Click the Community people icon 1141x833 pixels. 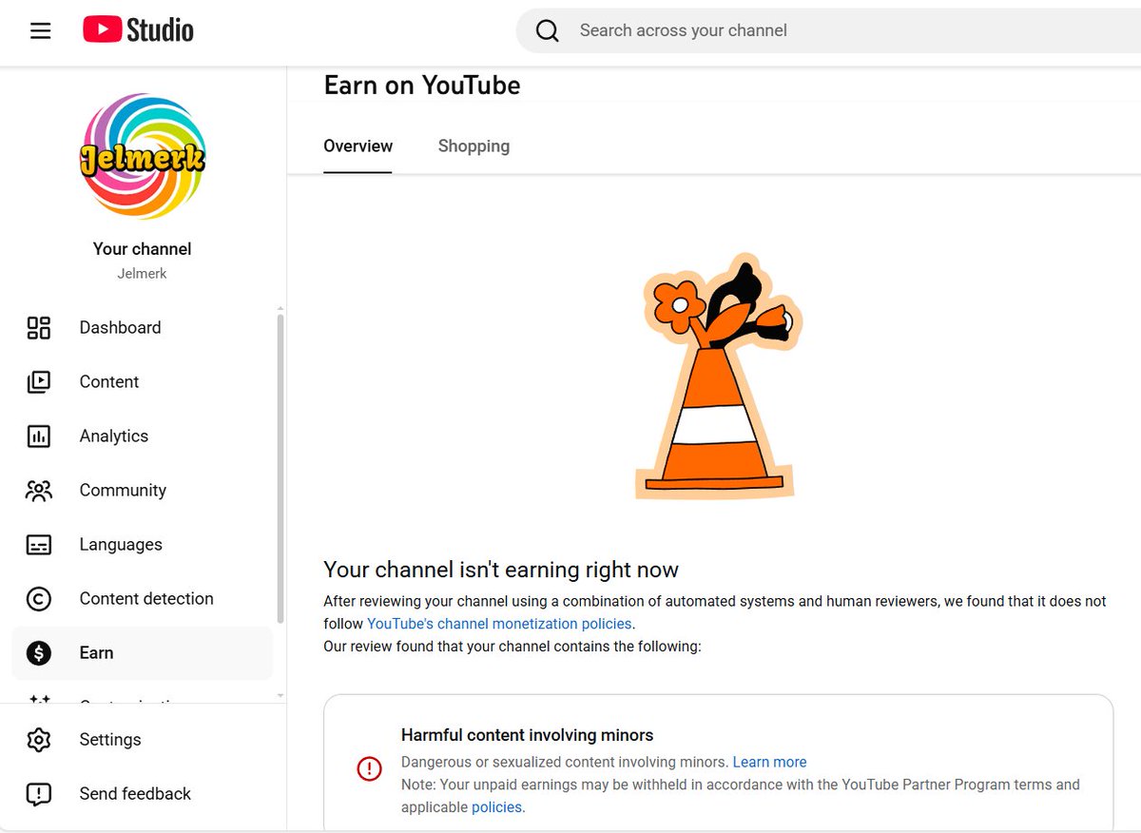pos(39,491)
